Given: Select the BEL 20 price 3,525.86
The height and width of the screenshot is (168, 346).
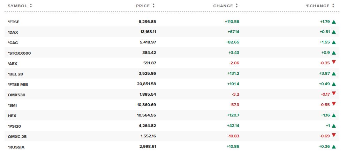Looking at the screenshot, I should point(148,73).
